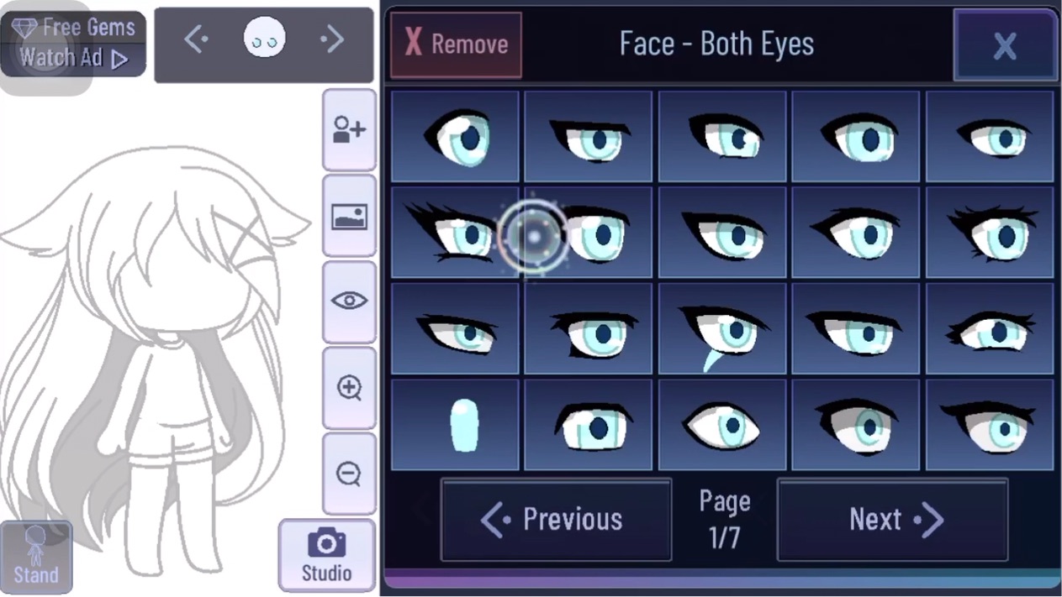Pick the first round eye style
The width and height of the screenshot is (1062, 597).
[x=455, y=136]
